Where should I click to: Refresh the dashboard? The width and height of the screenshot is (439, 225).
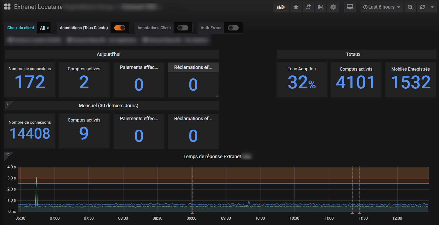coord(422,7)
